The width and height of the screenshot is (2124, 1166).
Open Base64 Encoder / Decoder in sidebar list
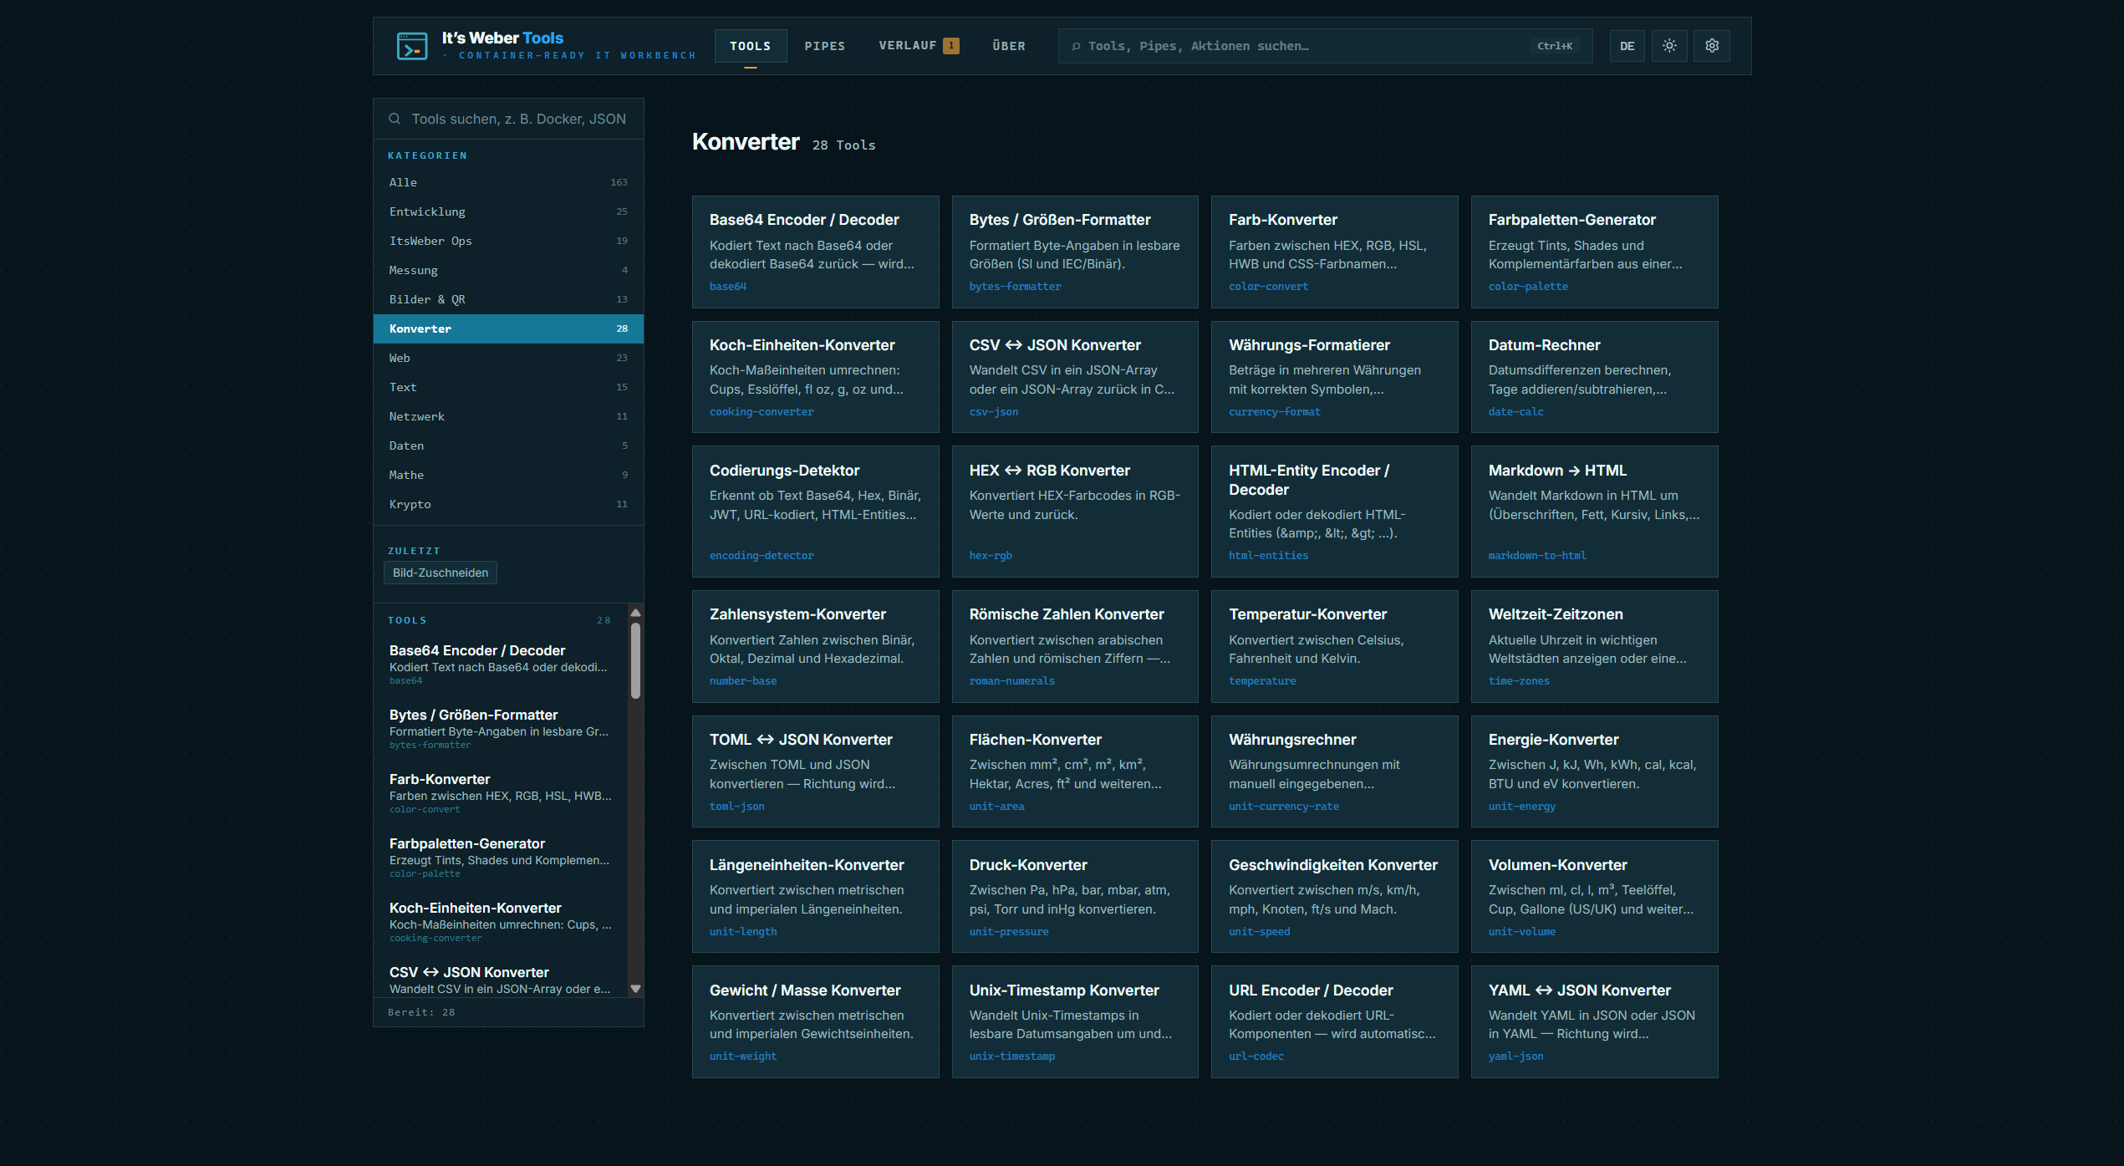tap(502, 664)
